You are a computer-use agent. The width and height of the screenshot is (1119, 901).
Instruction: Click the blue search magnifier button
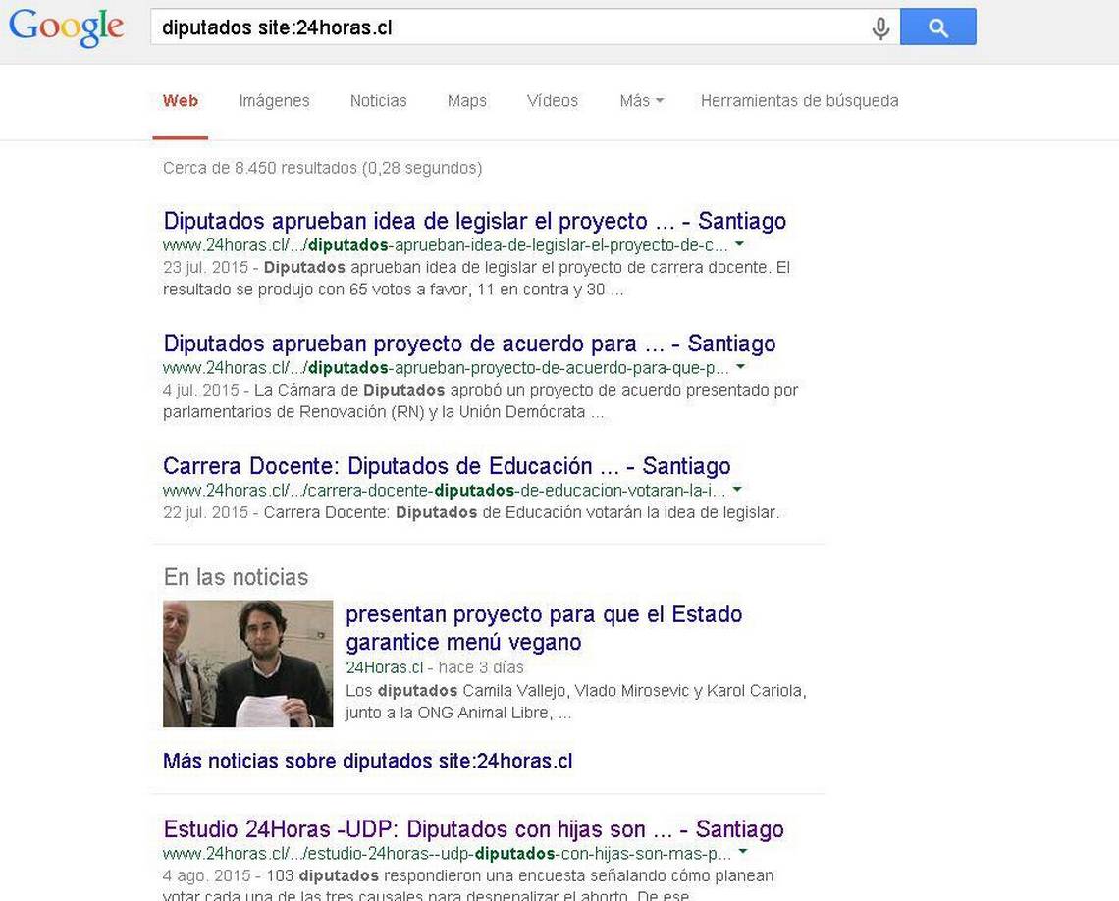click(937, 27)
